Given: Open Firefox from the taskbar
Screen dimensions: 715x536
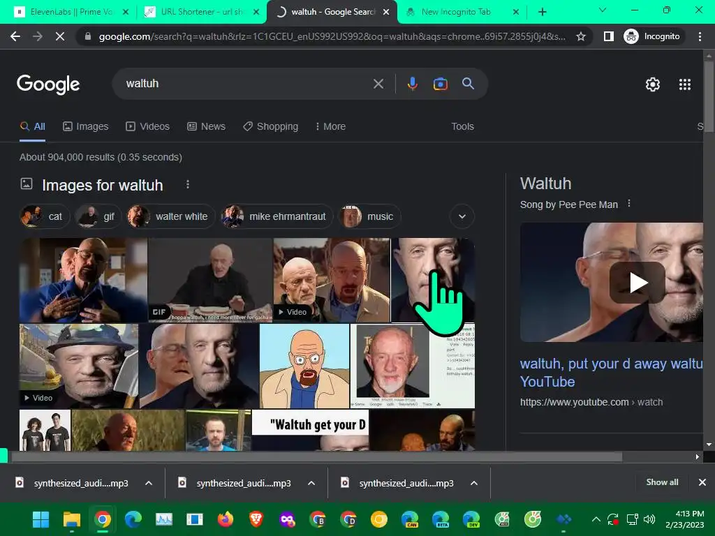Looking at the screenshot, I should click(226, 519).
